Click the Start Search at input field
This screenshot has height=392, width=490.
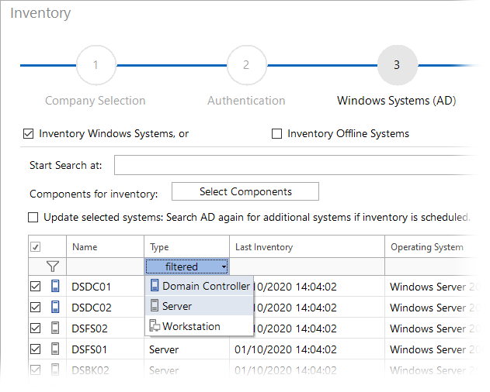click(x=297, y=165)
